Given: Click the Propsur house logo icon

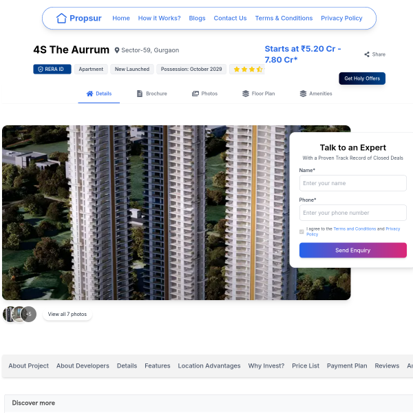Looking at the screenshot, I should coord(62,18).
